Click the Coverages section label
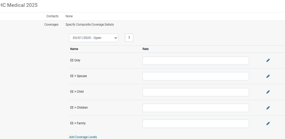The height and width of the screenshot is (139, 285). tap(51, 24)
